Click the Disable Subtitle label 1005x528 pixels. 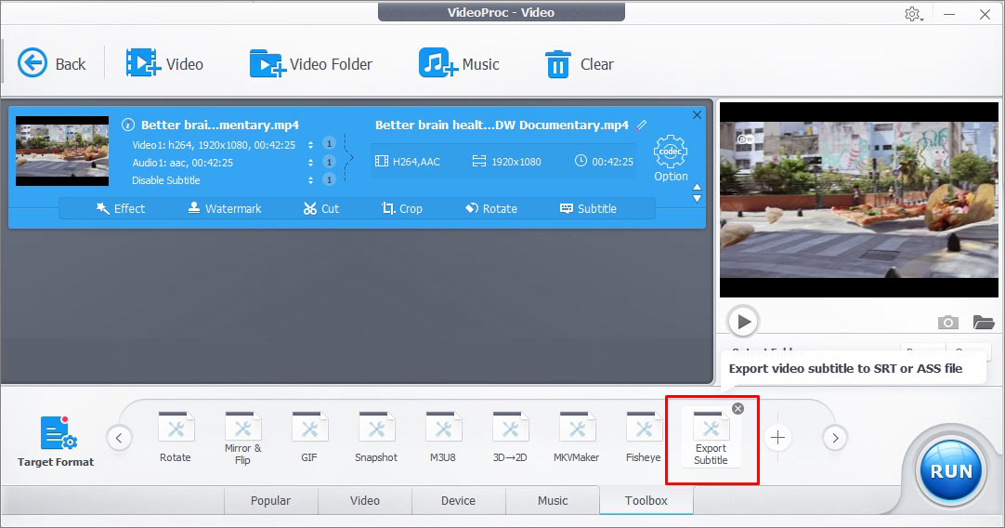[166, 180]
